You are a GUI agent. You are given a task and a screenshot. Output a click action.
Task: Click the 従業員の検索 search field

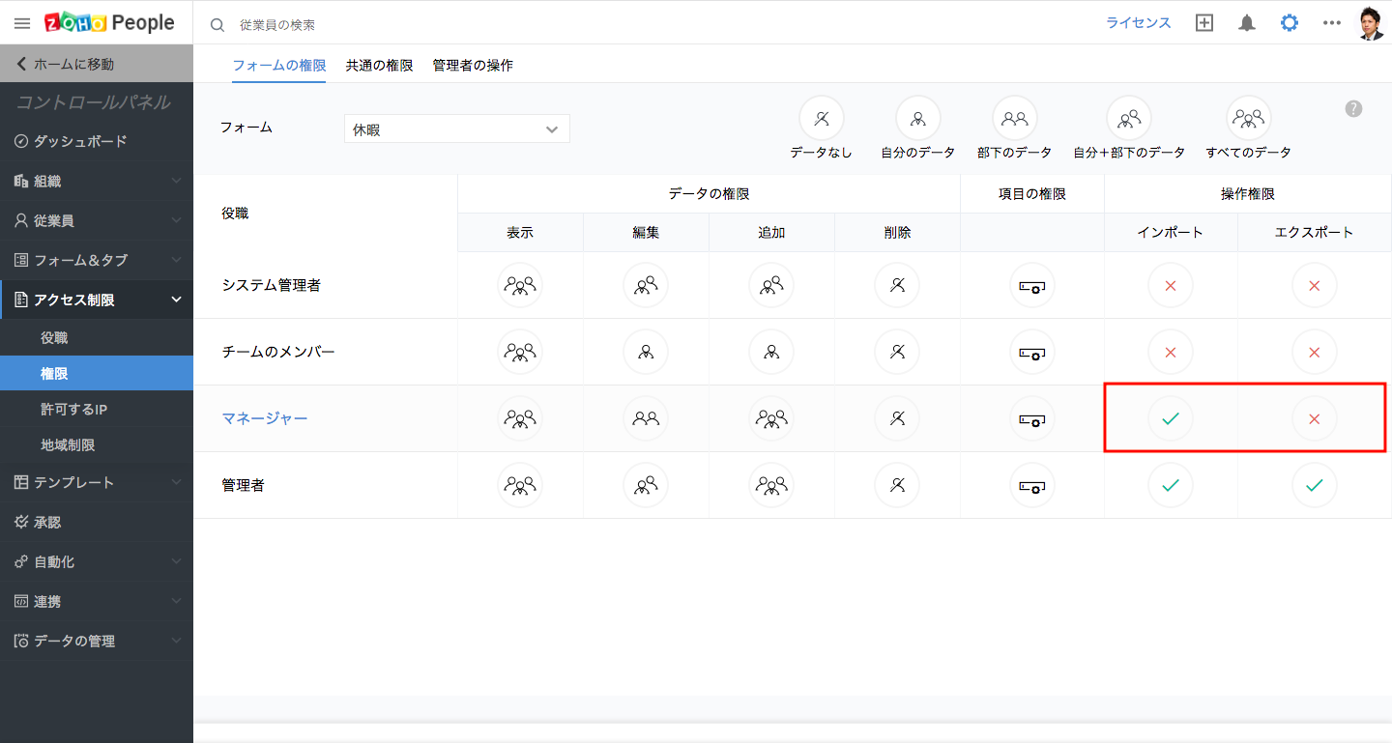[387, 24]
